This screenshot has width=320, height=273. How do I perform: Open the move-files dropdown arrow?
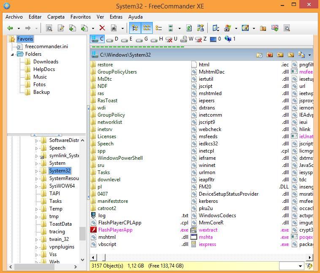(x=93, y=28)
